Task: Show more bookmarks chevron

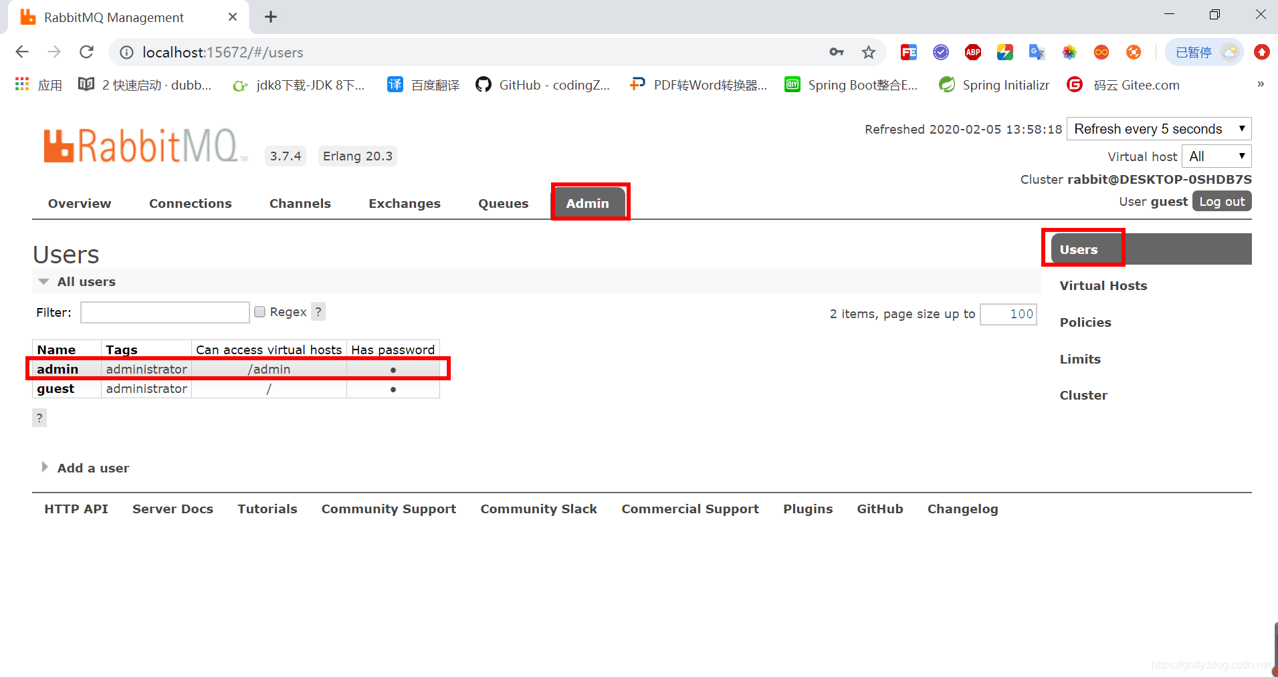Action: (x=1261, y=84)
